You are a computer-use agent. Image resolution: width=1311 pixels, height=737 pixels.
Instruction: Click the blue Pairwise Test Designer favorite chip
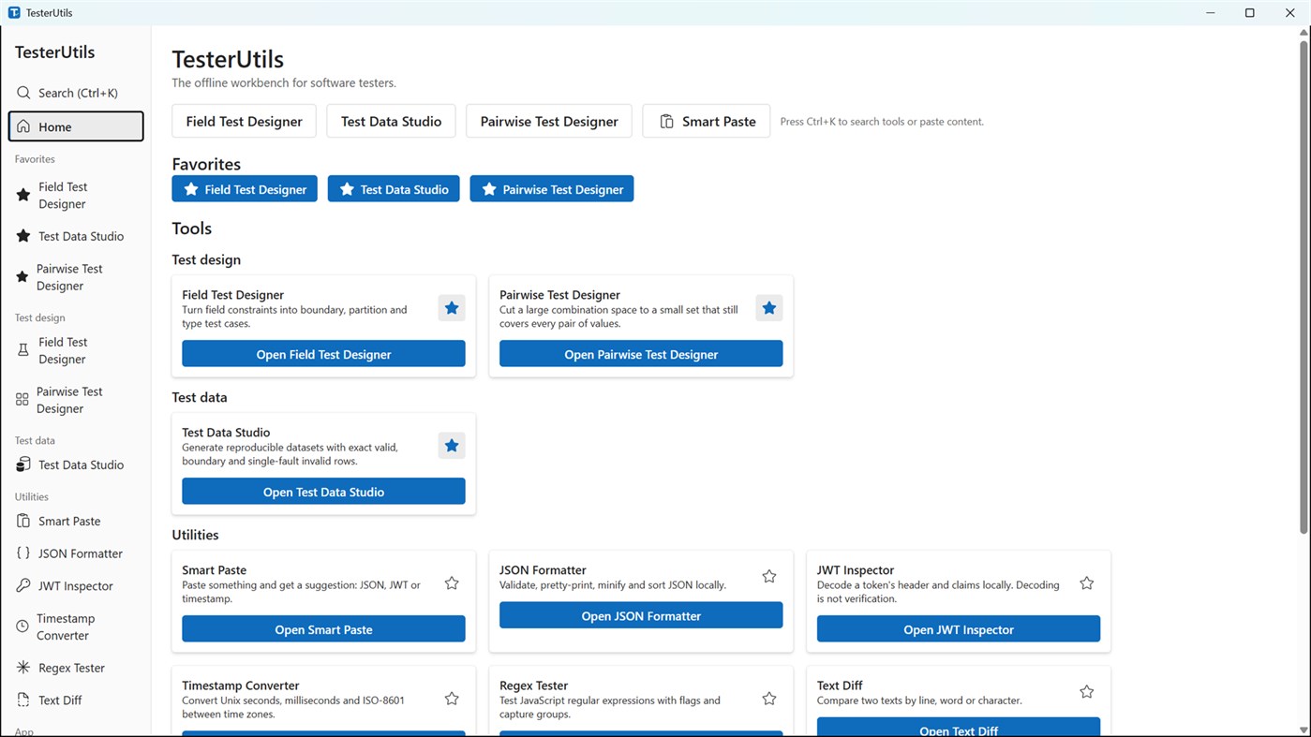point(552,189)
